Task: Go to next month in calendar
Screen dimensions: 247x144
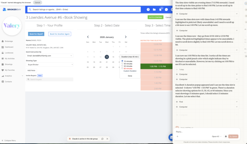Action: click(126, 37)
